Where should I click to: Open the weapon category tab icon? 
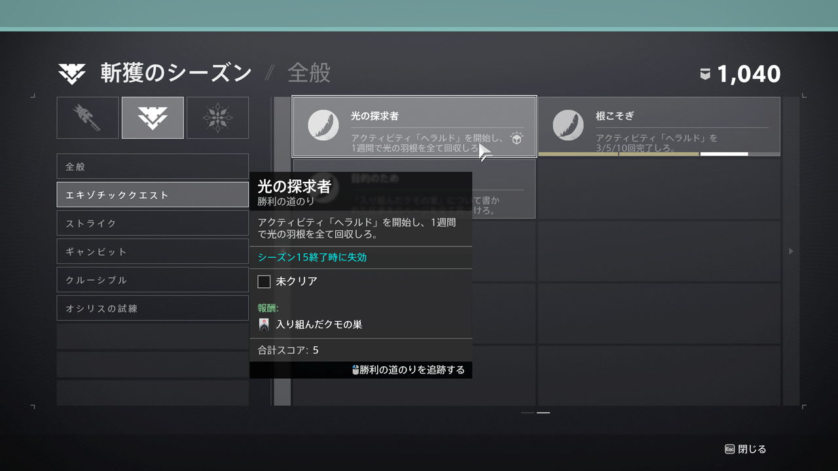[88, 118]
